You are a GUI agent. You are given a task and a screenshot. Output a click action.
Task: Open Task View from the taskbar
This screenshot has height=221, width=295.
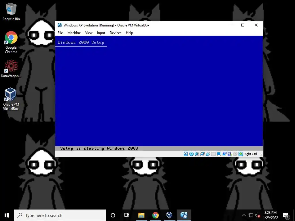(127, 215)
